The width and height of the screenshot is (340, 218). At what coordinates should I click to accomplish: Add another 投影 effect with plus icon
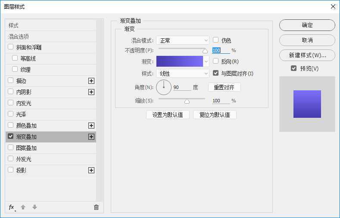point(91,170)
